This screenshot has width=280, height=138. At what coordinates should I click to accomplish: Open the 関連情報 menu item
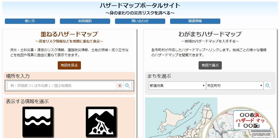tap(195, 21)
